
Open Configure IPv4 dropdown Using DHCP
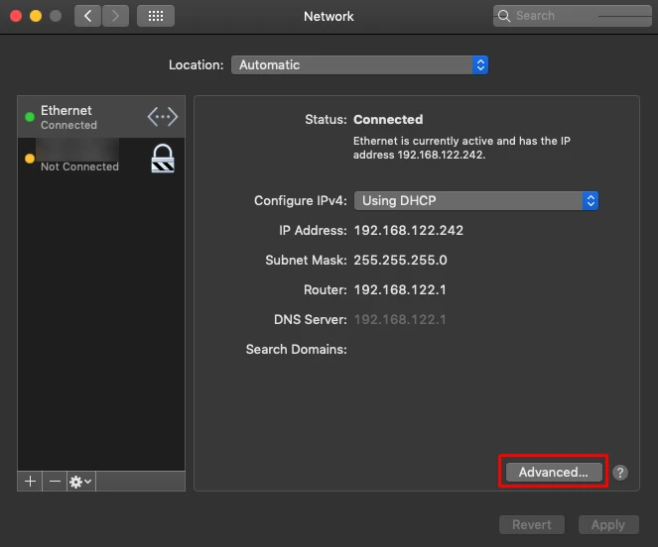coord(476,201)
